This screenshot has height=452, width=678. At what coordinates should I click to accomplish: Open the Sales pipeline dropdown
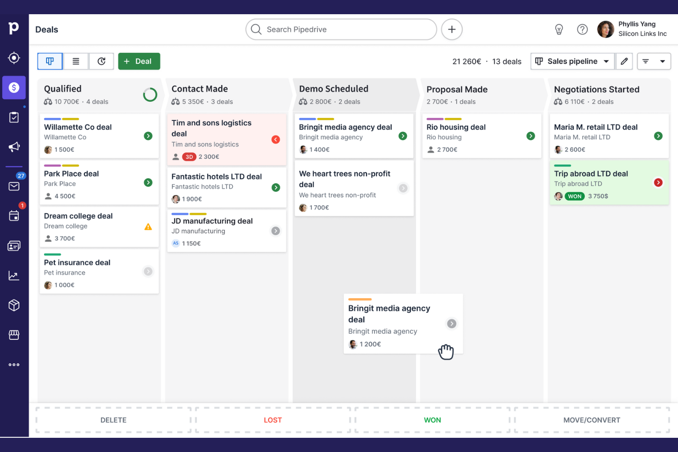[572, 61]
